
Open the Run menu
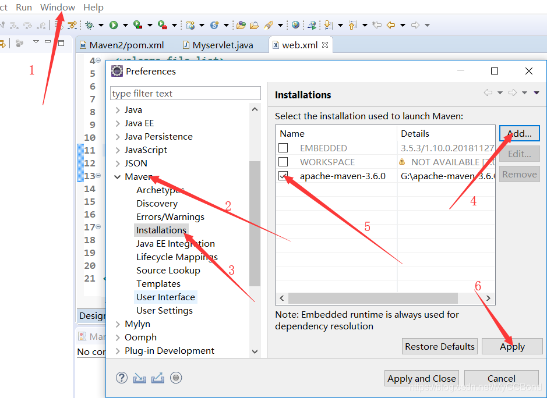(x=24, y=8)
